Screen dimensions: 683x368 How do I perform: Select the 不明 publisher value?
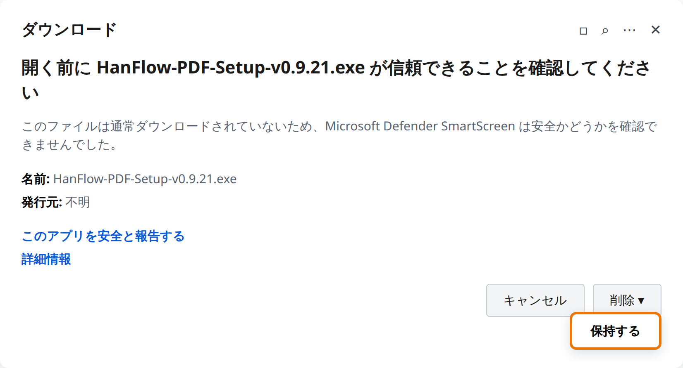tap(78, 202)
